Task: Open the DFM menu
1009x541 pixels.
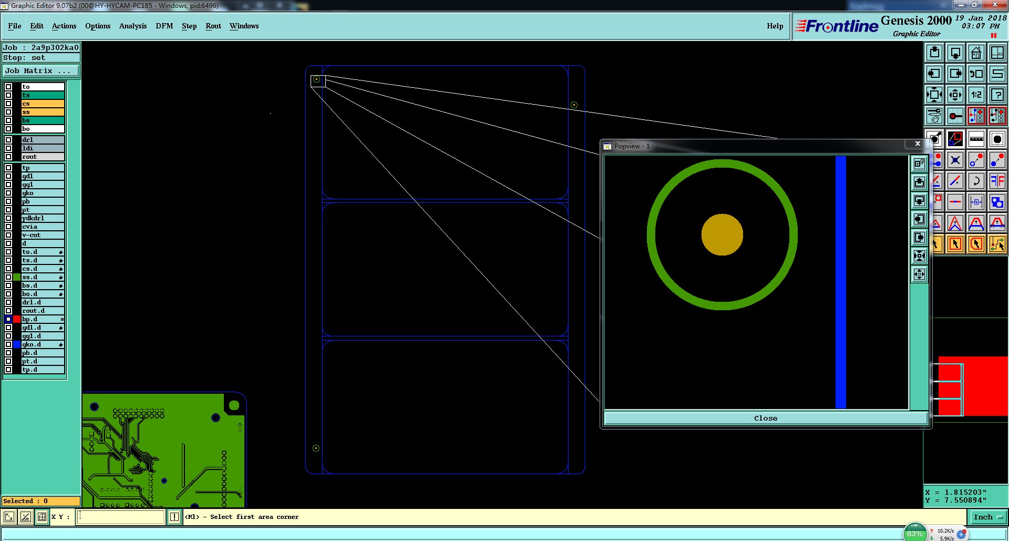Action: tap(164, 26)
